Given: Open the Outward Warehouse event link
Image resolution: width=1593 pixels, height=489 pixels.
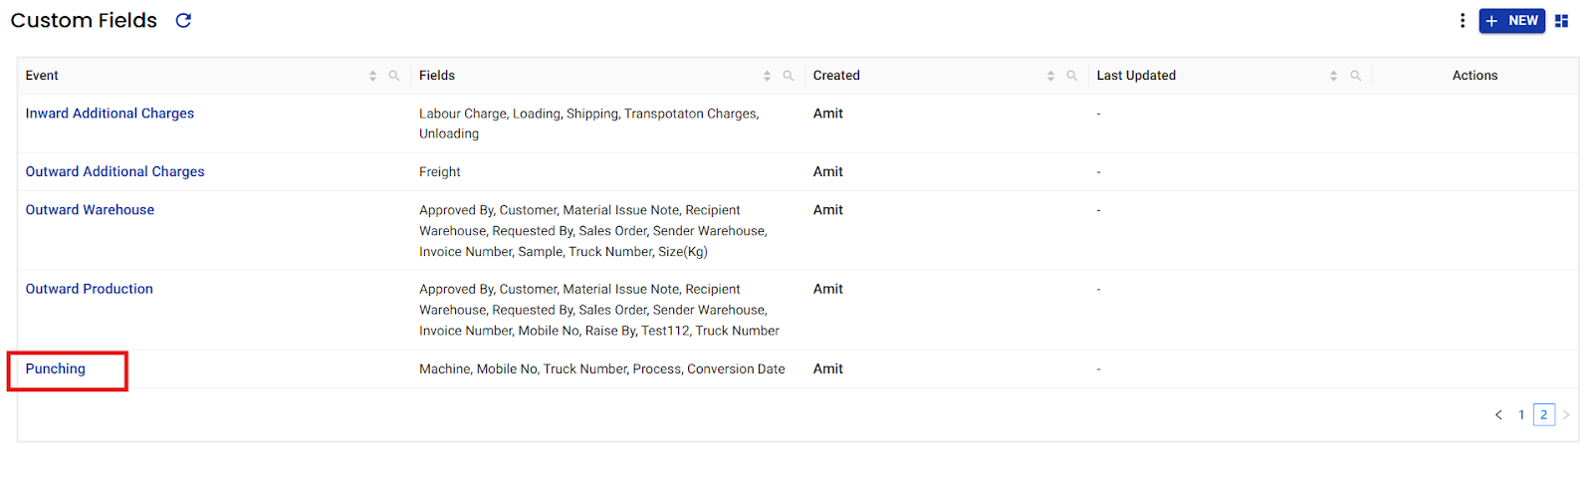Looking at the screenshot, I should 90,210.
